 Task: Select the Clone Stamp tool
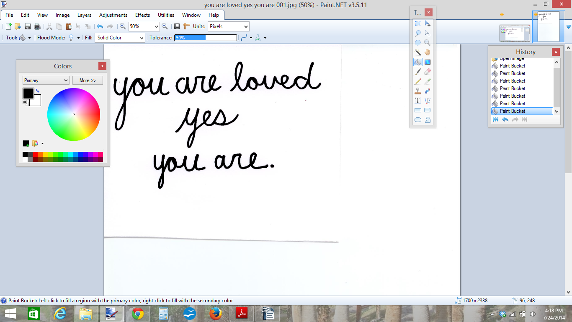[x=417, y=91]
